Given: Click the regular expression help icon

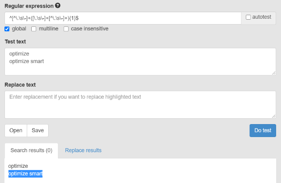Looking at the screenshot, I should pos(58,5).
